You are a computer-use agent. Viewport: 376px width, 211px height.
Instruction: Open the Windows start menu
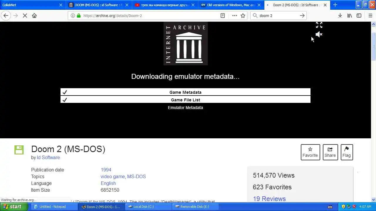click(x=14, y=207)
